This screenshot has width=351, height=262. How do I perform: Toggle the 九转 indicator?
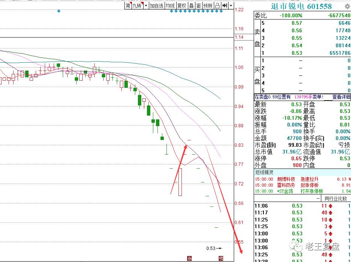point(137,6)
